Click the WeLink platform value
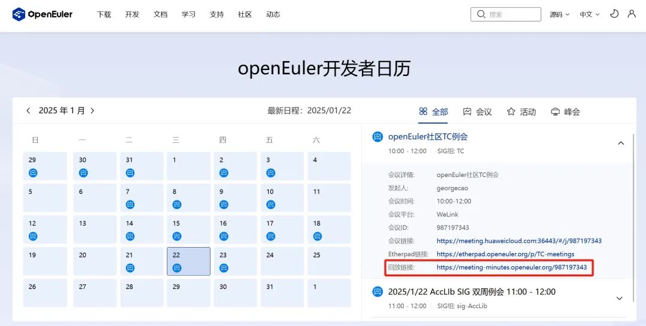 coord(447,214)
